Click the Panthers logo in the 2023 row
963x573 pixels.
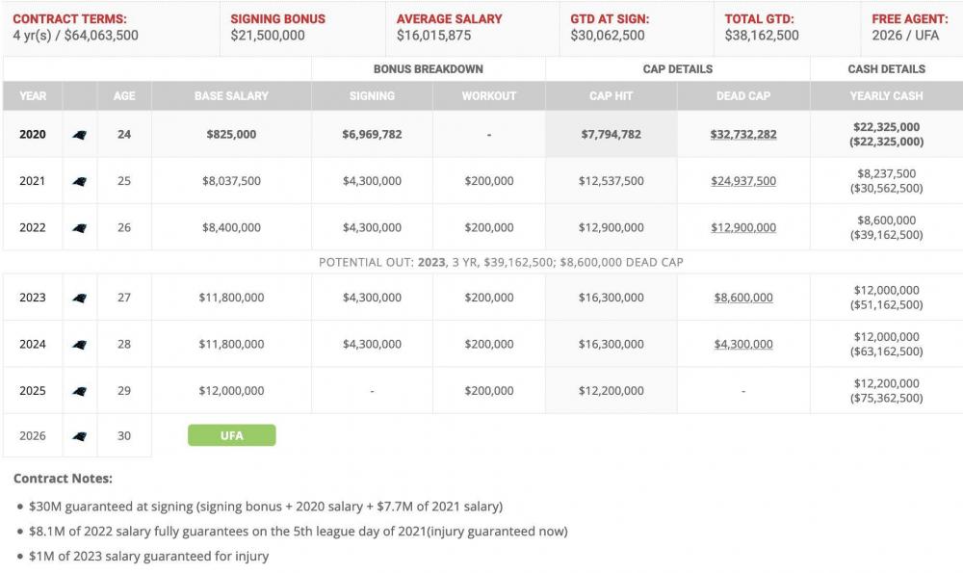[79, 298]
